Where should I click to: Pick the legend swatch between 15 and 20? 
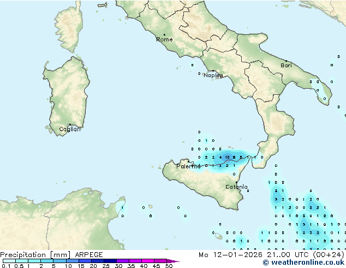(x=85, y=261)
